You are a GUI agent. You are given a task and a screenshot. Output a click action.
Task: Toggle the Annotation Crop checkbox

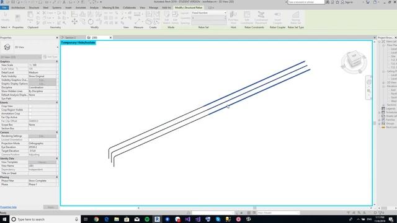click(x=30, y=113)
